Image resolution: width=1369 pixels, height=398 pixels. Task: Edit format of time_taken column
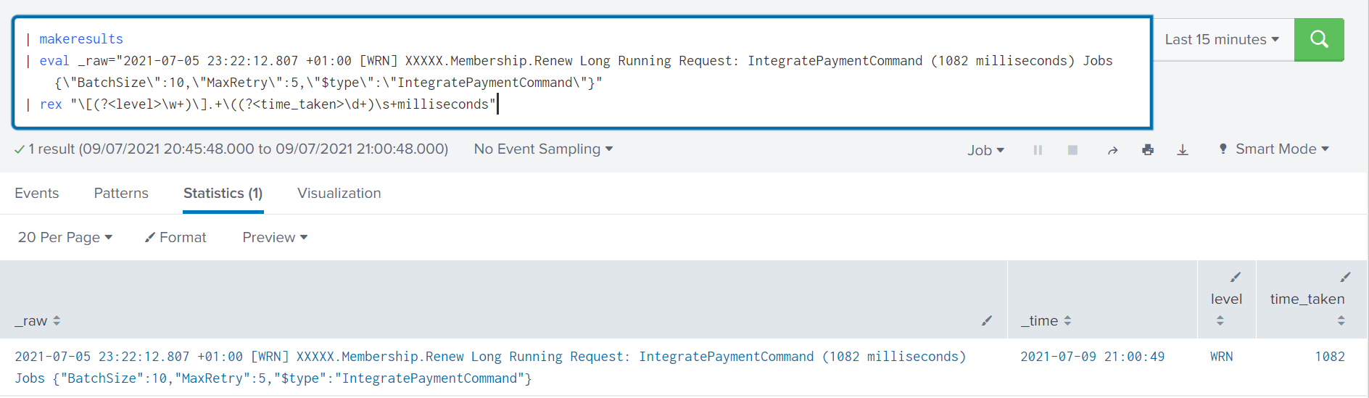point(1345,277)
